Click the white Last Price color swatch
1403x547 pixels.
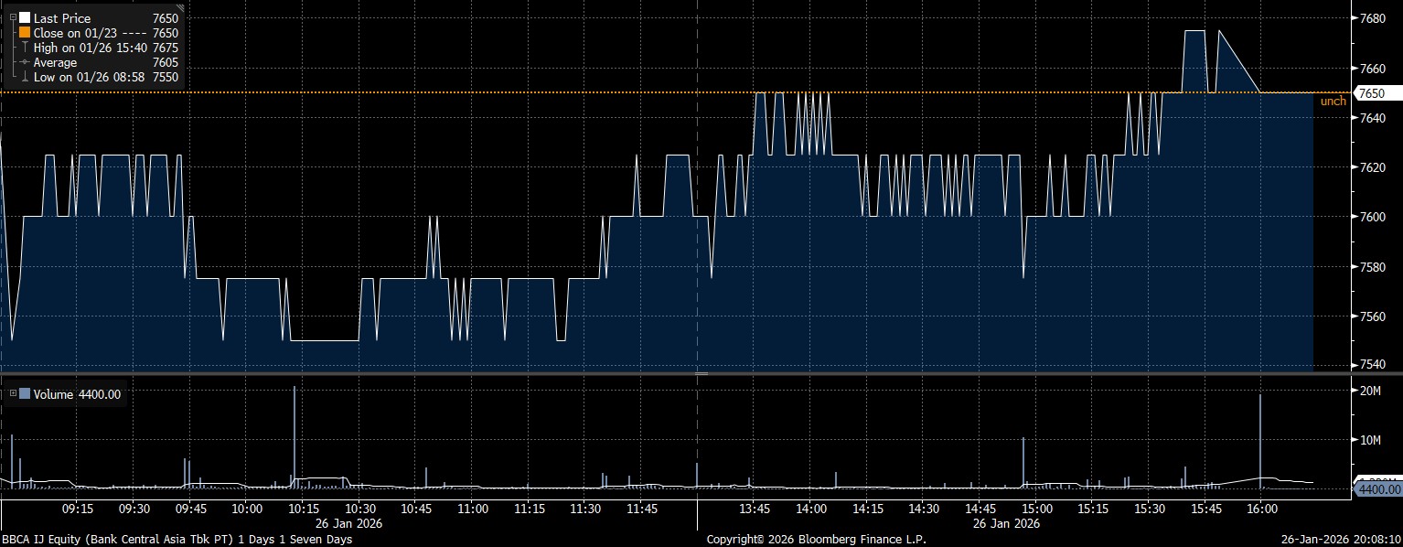tap(25, 17)
